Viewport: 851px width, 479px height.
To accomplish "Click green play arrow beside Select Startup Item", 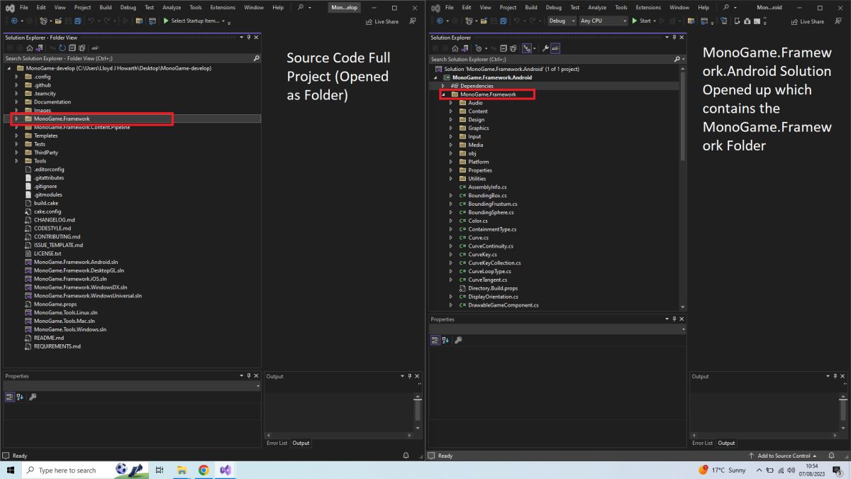I will [166, 21].
